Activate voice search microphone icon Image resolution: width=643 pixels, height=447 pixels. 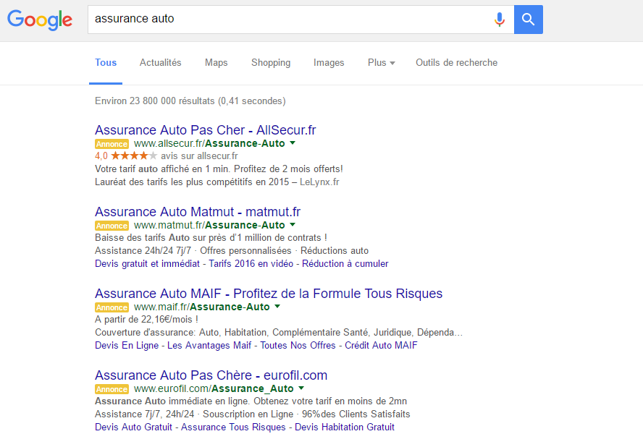[x=499, y=20]
